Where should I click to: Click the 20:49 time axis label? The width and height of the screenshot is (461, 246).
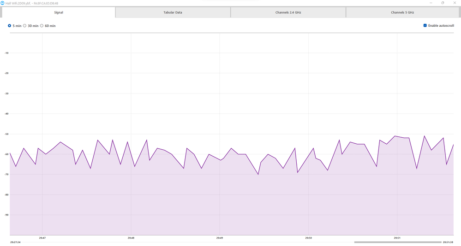[x=220, y=238]
